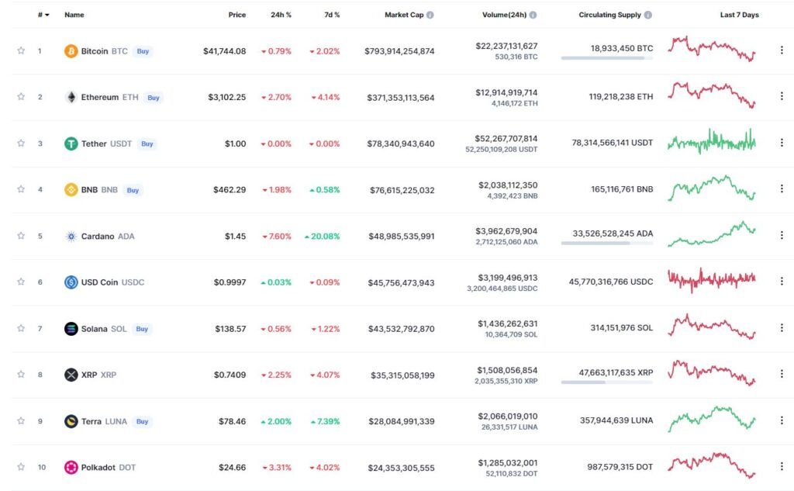794x491 pixels.
Task: Toggle the XRP watchlist star
Action: [x=21, y=374]
